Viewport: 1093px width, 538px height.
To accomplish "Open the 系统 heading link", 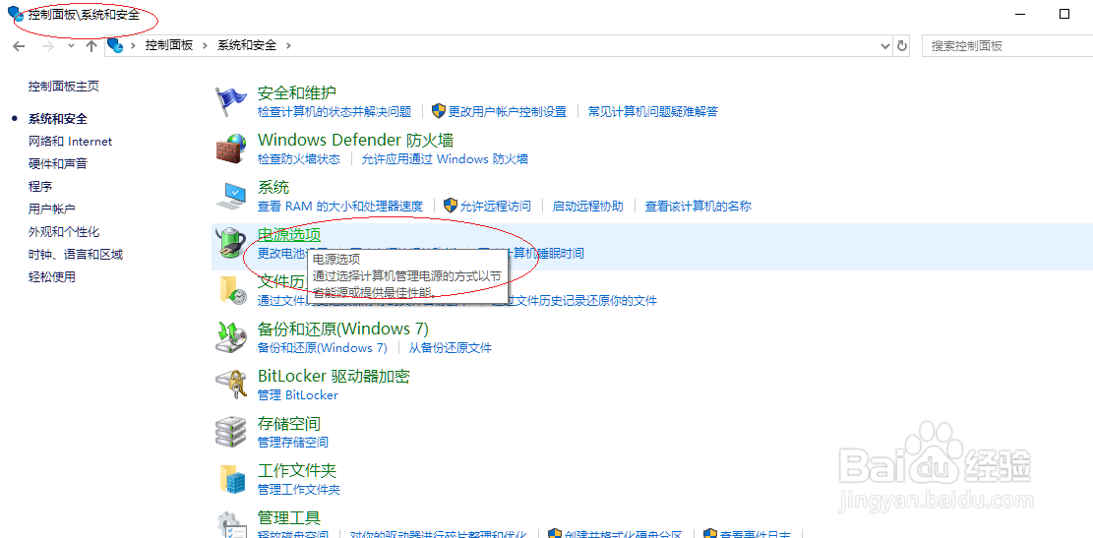I will 273,188.
